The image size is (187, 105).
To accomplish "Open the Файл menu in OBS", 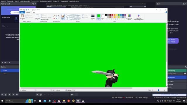I will (3, 1).
